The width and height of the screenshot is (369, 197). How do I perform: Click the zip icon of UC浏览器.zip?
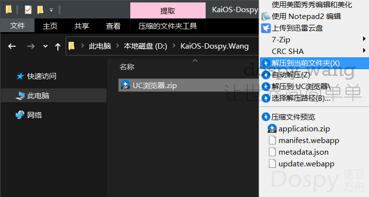pyautogui.click(x=125, y=85)
